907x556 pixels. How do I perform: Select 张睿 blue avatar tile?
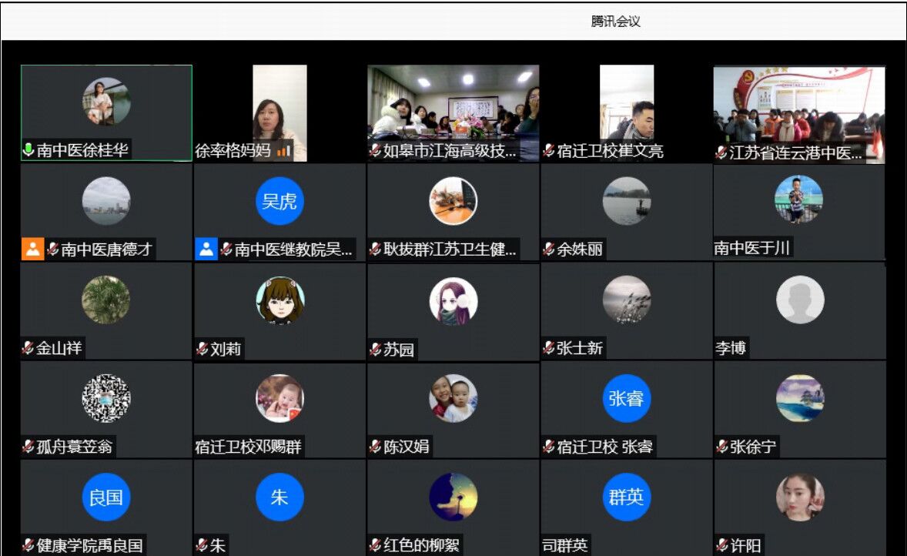(x=626, y=398)
